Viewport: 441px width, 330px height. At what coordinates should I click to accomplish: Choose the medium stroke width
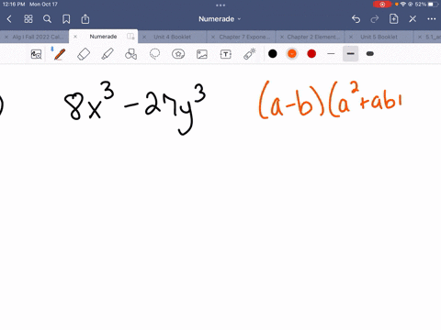[x=351, y=54]
